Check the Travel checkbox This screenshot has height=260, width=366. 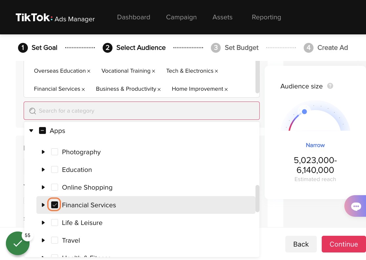pyautogui.click(x=54, y=240)
